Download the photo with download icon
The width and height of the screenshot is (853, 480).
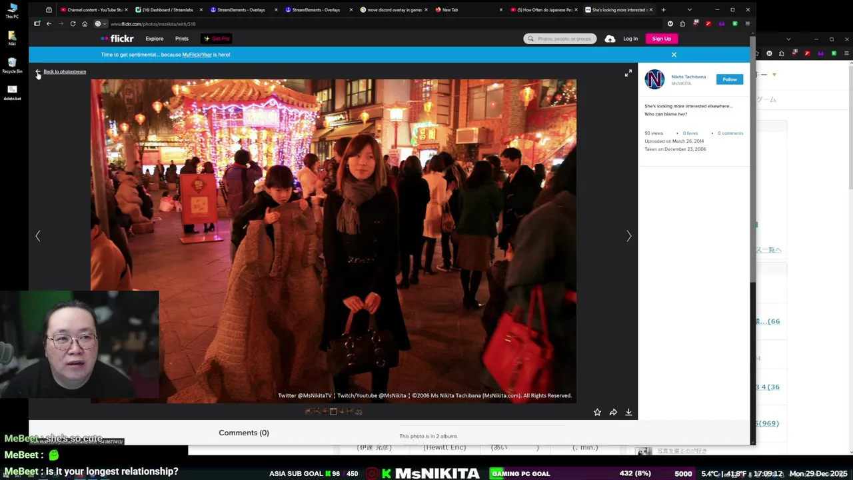(x=628, y=412)
